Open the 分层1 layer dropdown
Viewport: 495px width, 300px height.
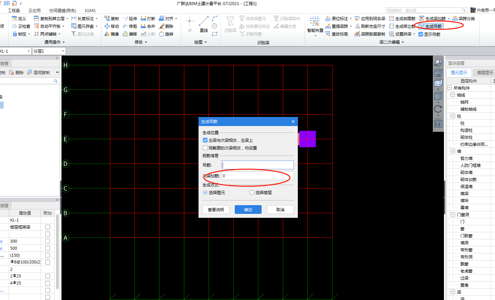[x=63, y=51]
